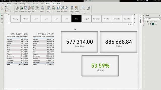Open the Data hub
The image size is (161, 90).
point(26,9)
